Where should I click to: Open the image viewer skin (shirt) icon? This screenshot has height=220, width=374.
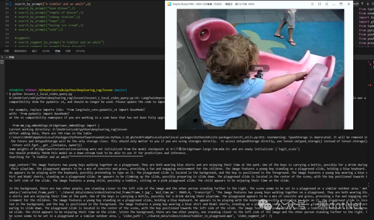319,4
